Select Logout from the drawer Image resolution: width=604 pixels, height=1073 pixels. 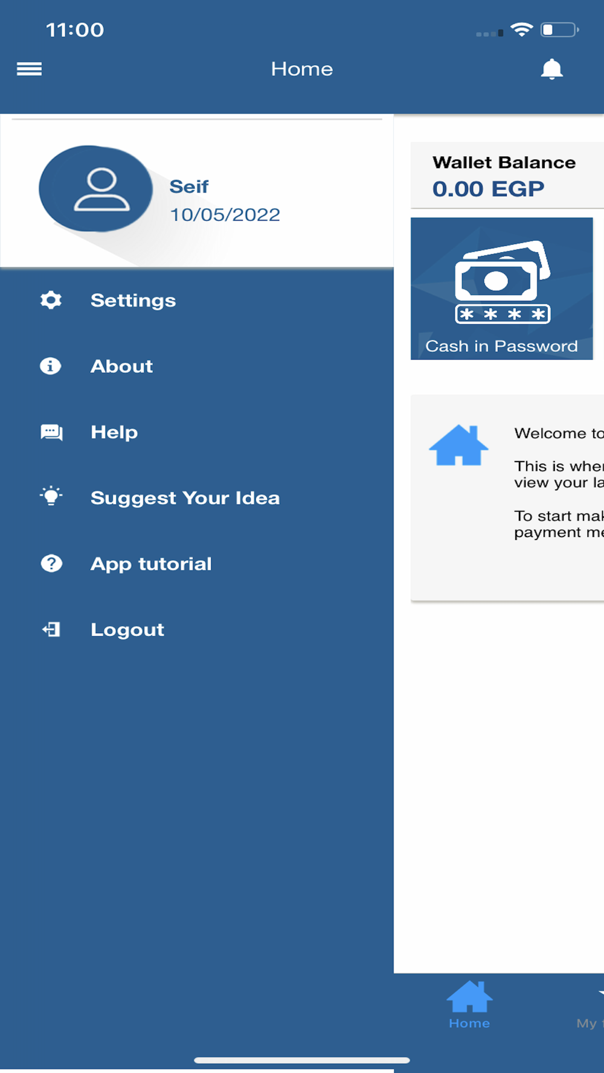coord(197,629)
